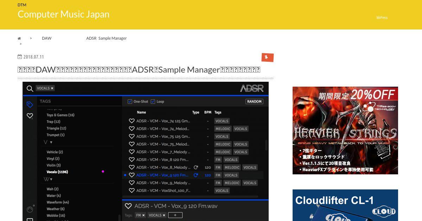
Task: Toggle the One-Shot checkbox
Action: (x=130, y=101)
